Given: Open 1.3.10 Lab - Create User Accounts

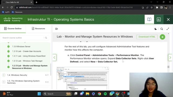Looking at the screenshot, I should (x=26, y=51).
